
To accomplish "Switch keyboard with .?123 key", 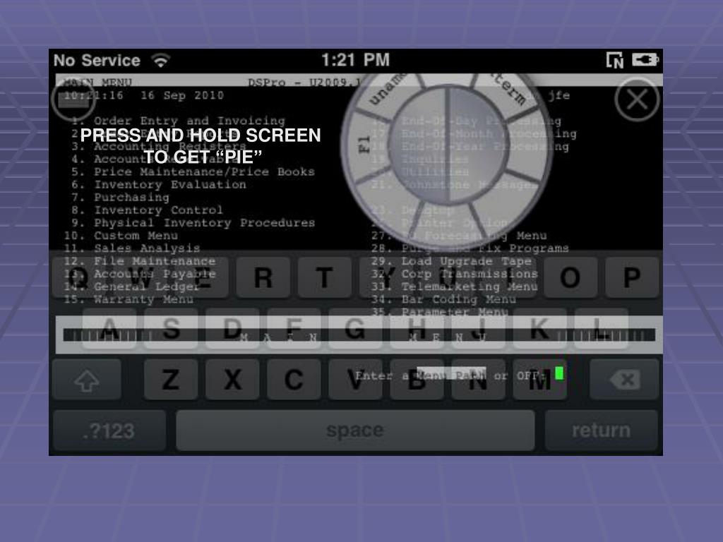I will coord(109,430).
